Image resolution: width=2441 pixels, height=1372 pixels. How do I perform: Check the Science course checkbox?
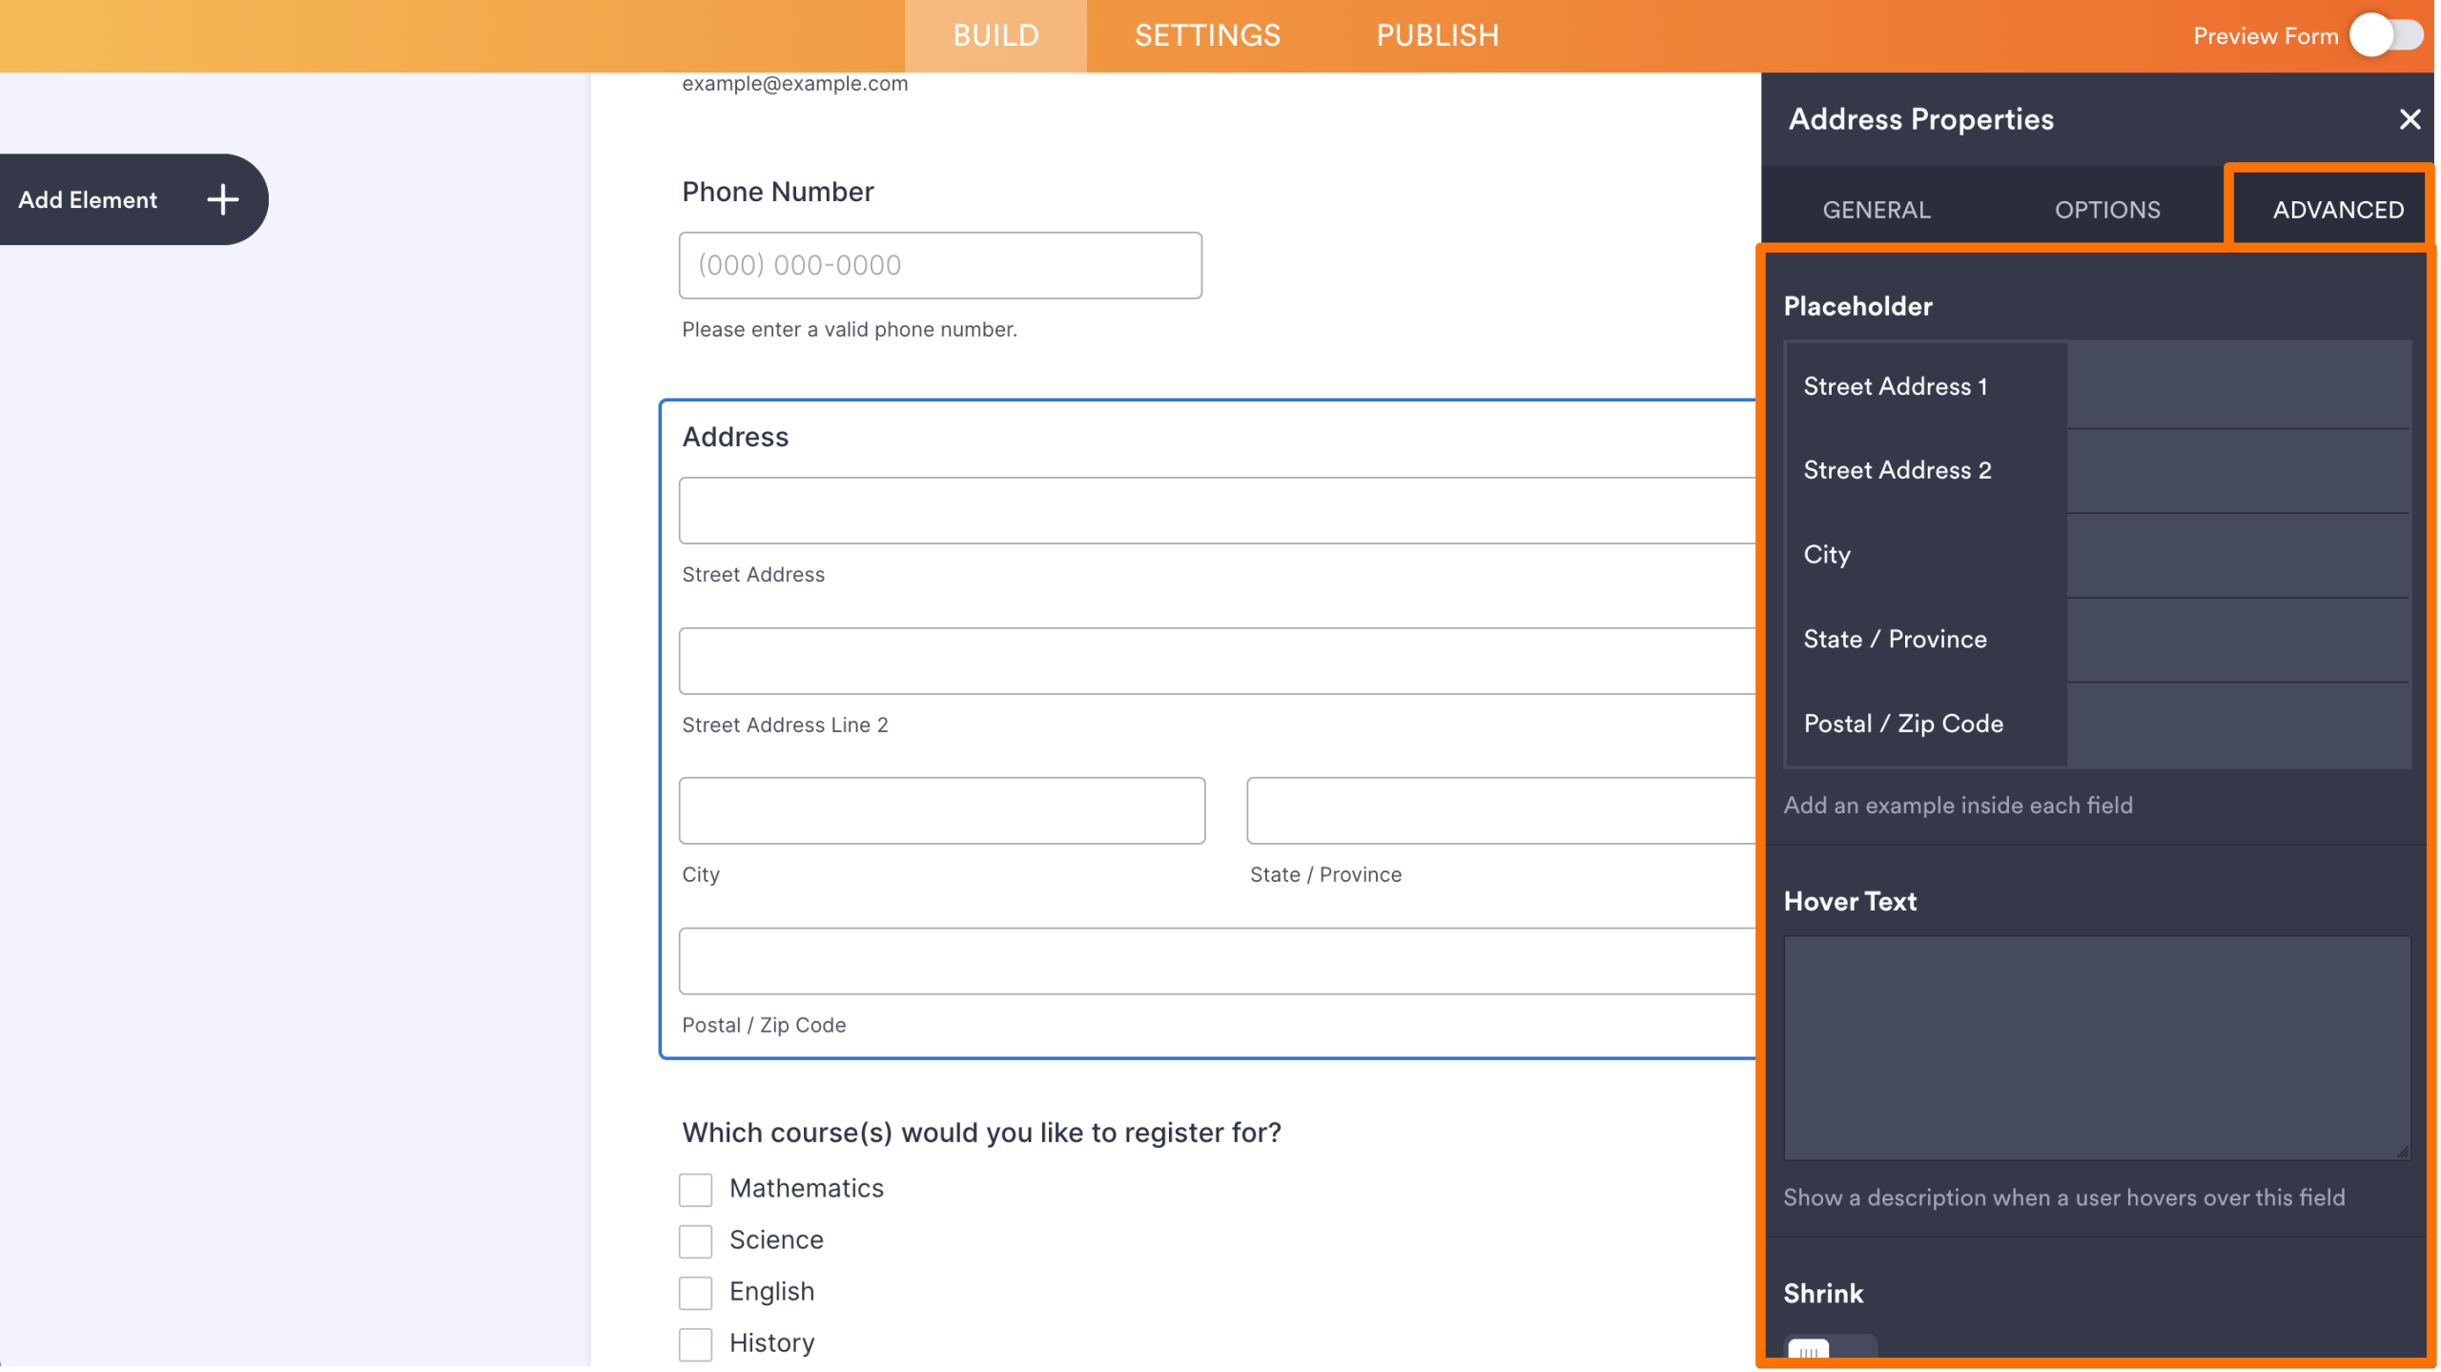[x=695, y=1240]
